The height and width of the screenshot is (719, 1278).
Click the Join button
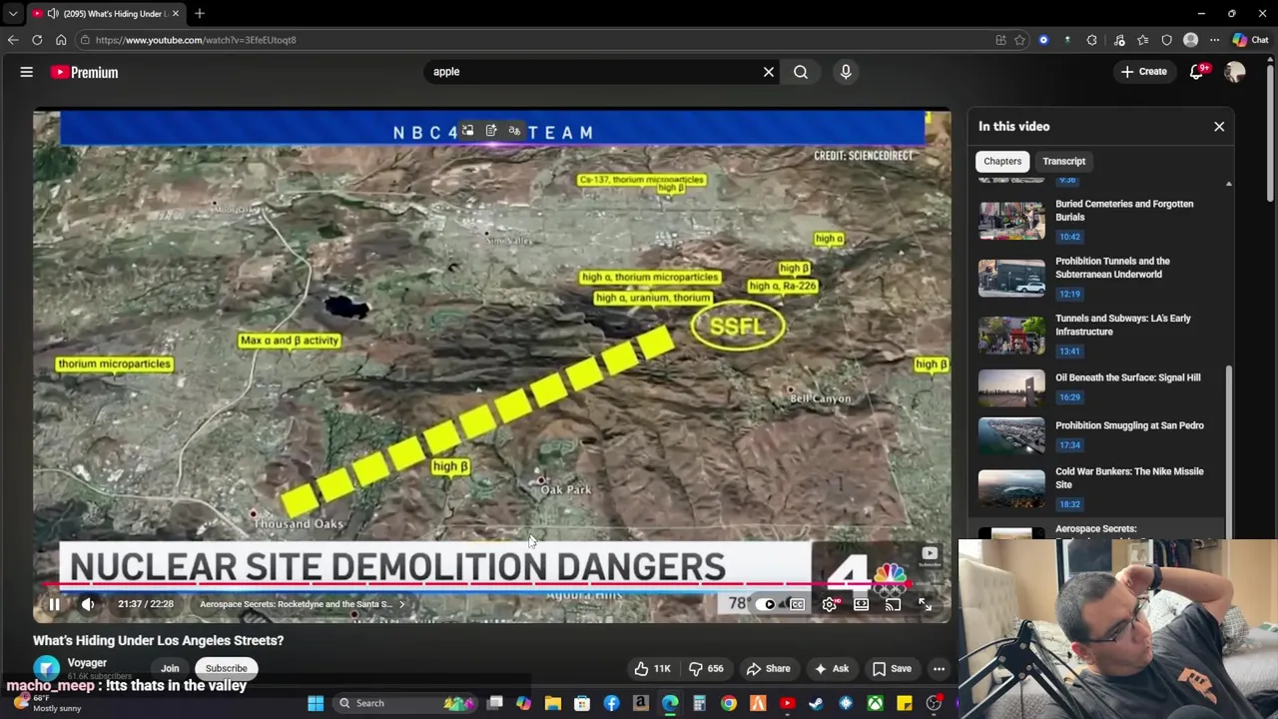(170, 669)
